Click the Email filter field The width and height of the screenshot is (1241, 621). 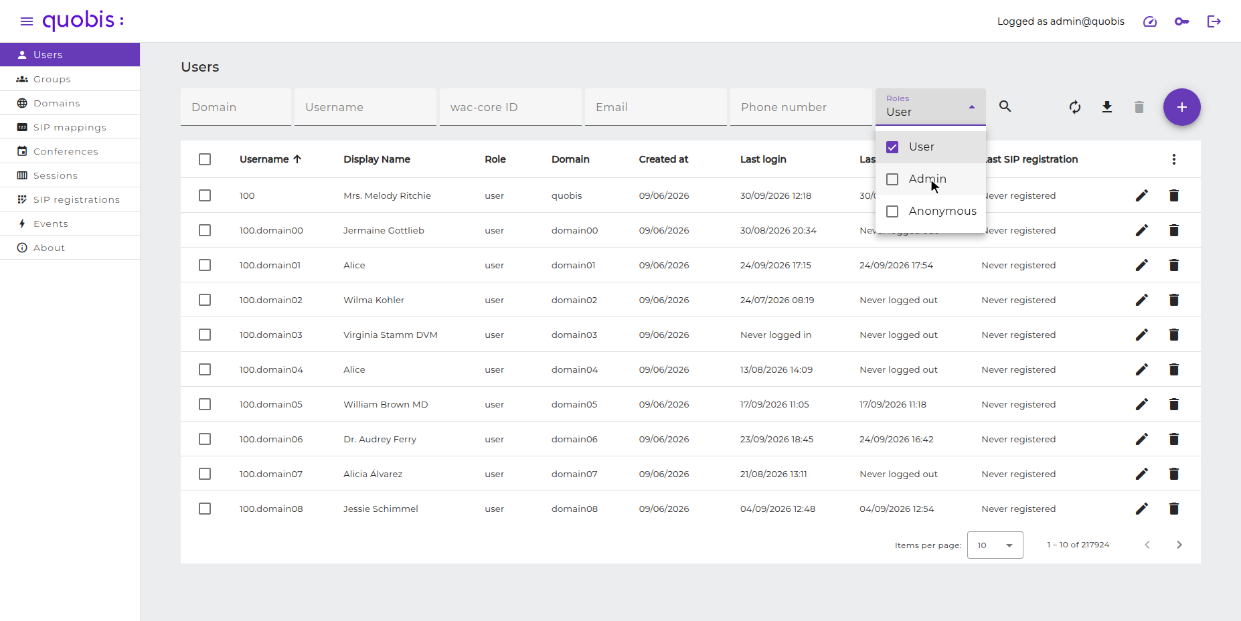point(656,107)
